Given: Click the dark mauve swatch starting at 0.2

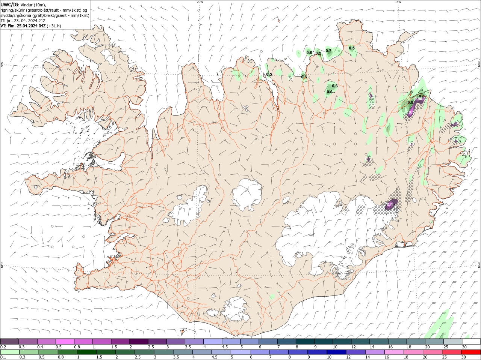Looking at the screenshot, I should tap(9, 342).
